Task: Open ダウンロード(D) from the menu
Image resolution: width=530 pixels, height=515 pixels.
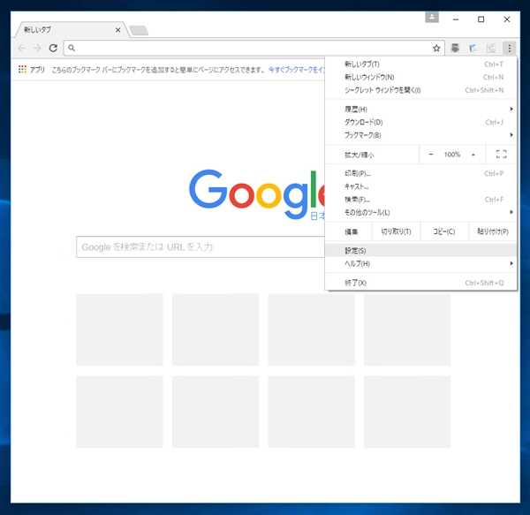Action: (x=420, y=122)
